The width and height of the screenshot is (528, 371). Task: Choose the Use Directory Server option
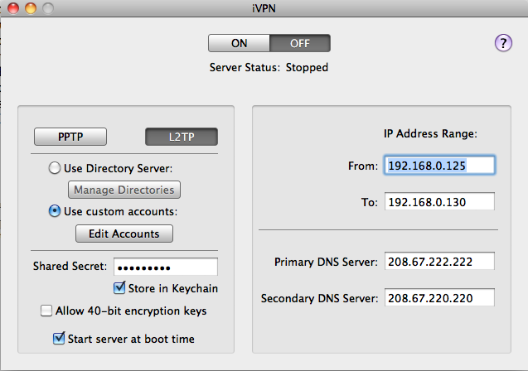tap(55, 168)
